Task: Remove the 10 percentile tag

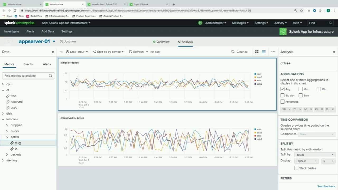Action: click(x=332, y=109)
